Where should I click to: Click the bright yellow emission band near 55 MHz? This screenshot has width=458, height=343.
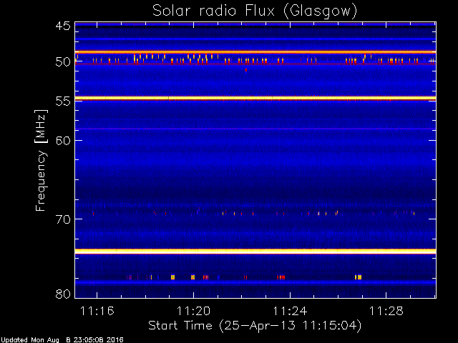pos(255,98)
